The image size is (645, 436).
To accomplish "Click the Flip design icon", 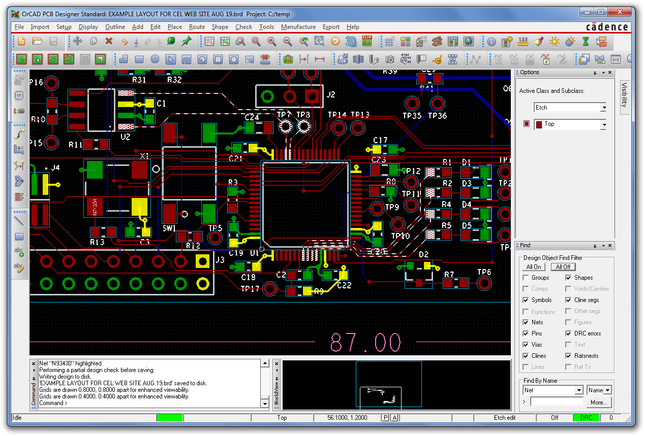I will 367,41.
